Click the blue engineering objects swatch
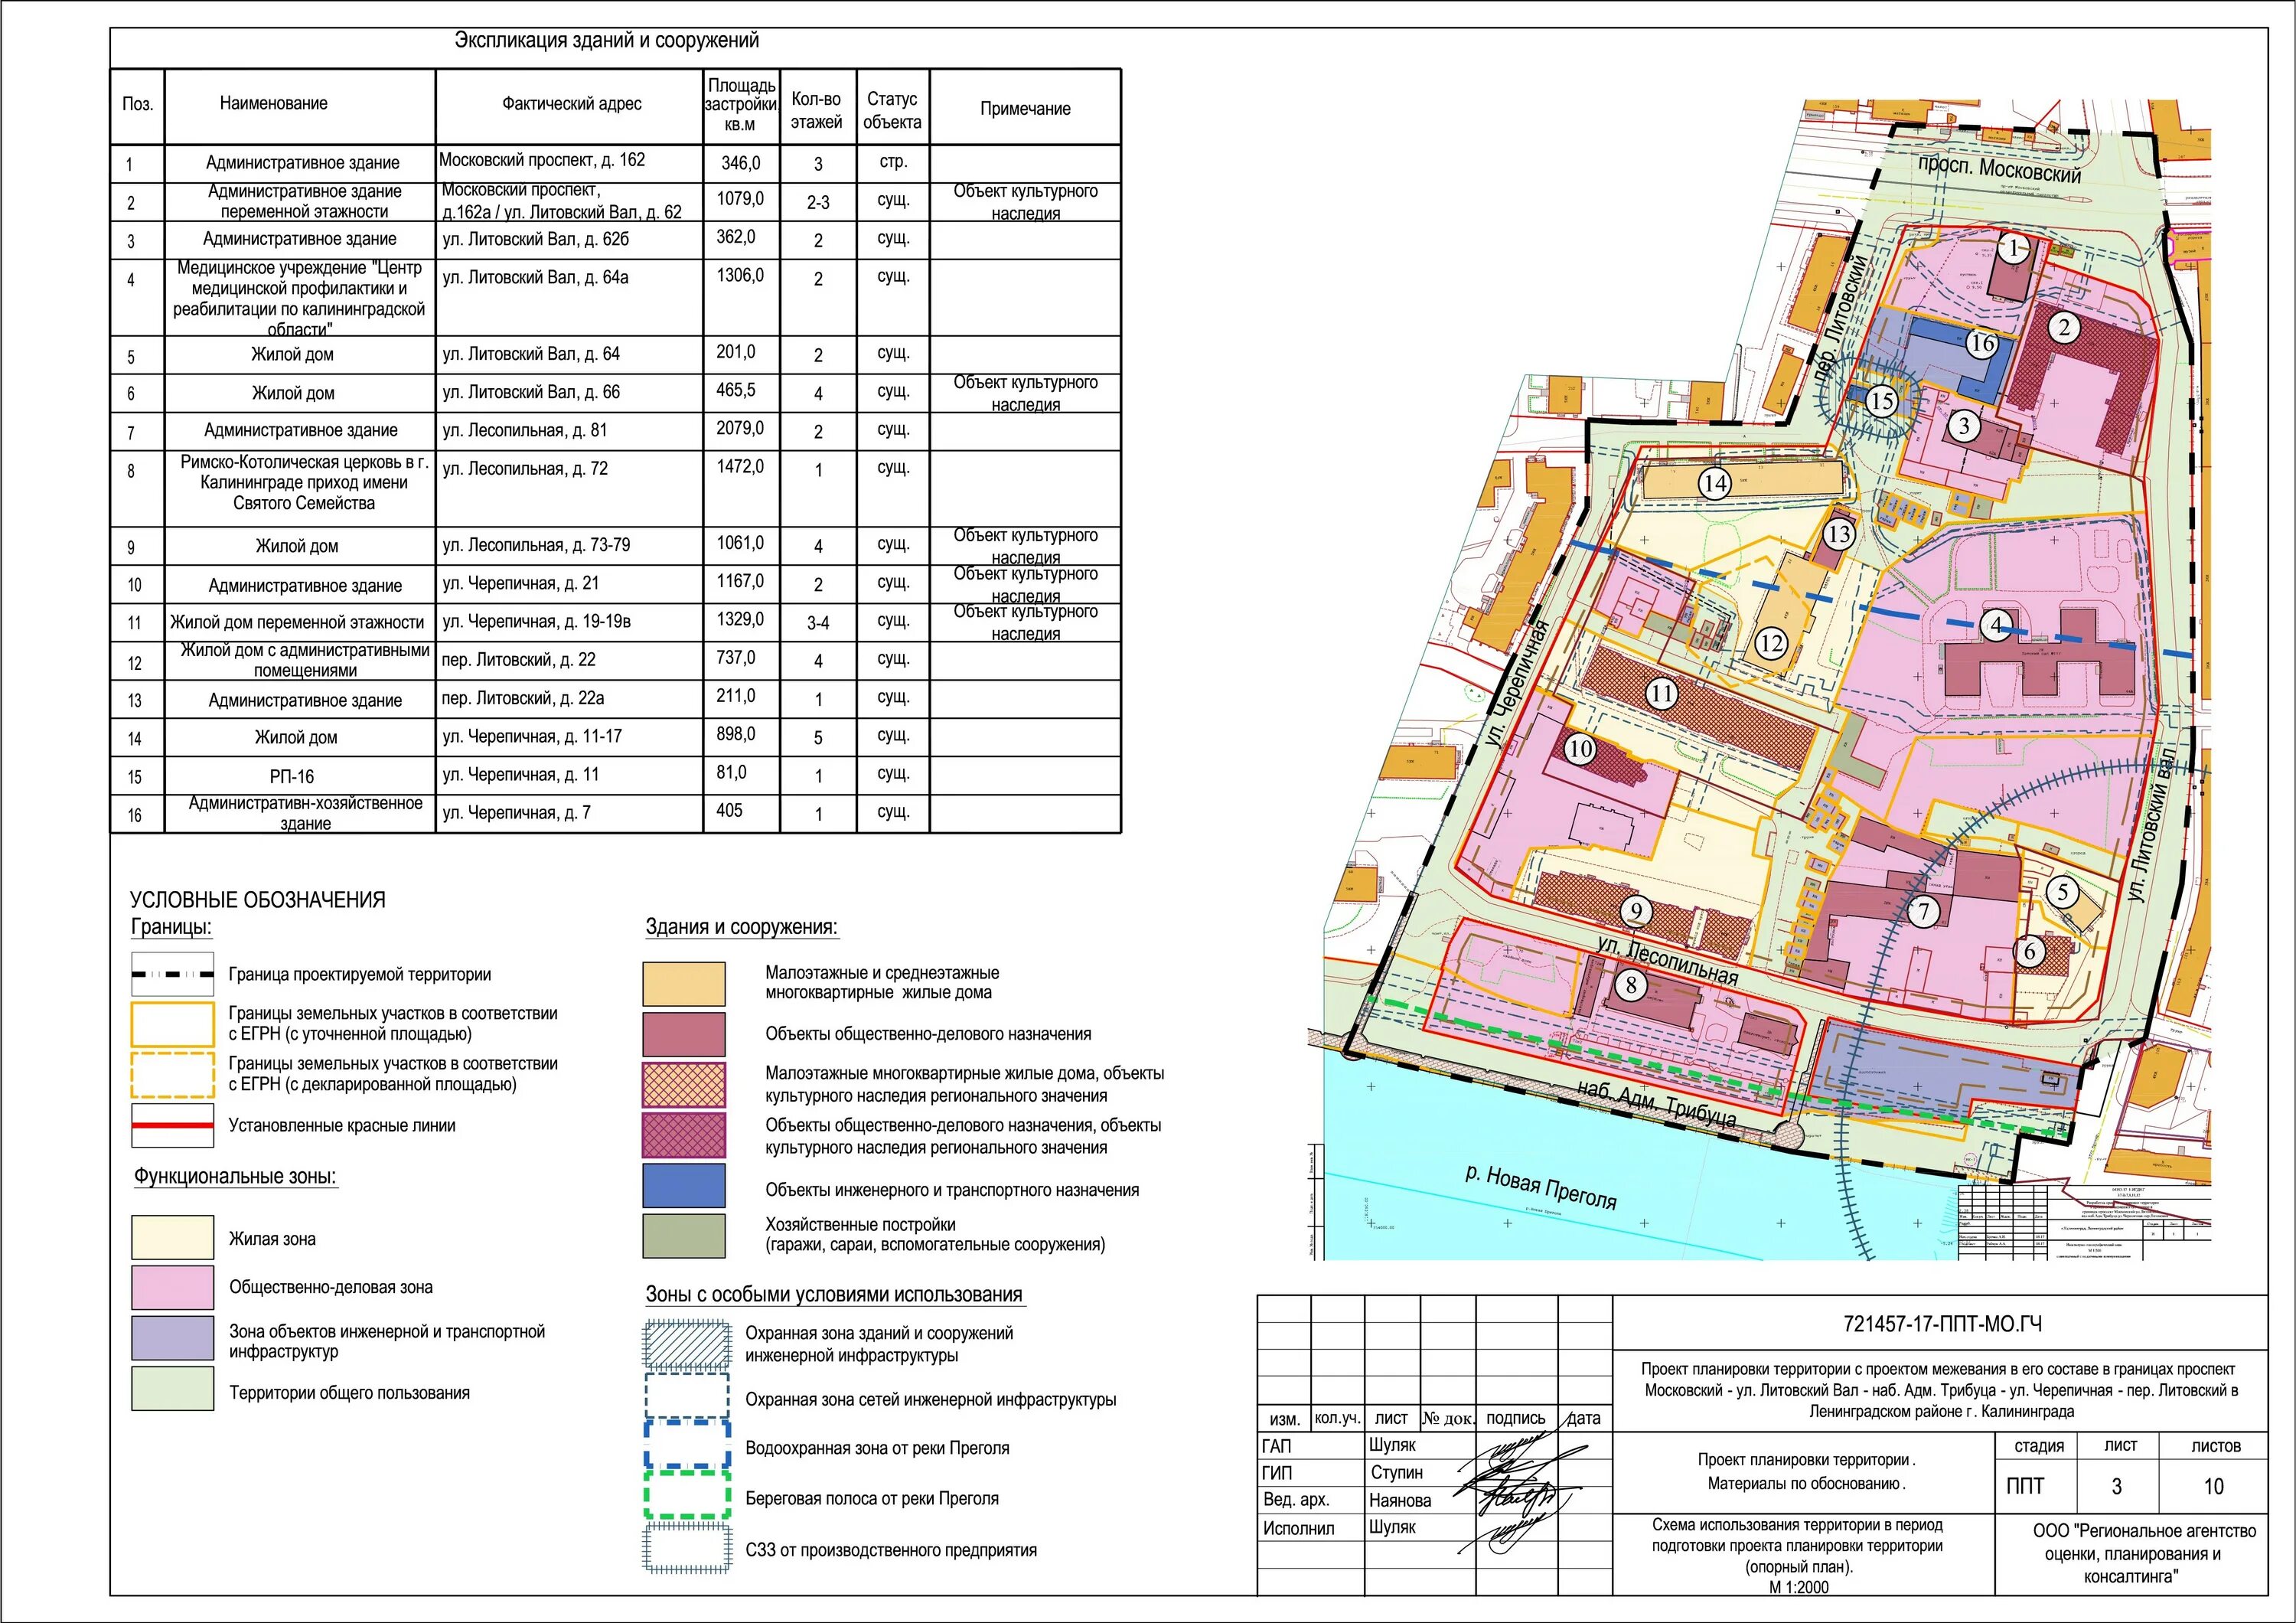 click(x=684, y=1186)
